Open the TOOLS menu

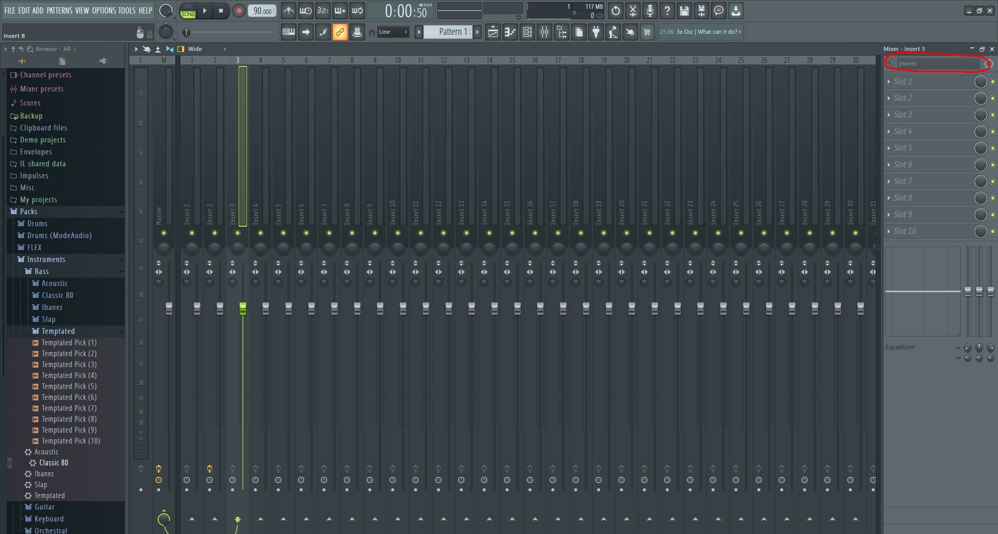pyautogui.click(x=127, y=10)
